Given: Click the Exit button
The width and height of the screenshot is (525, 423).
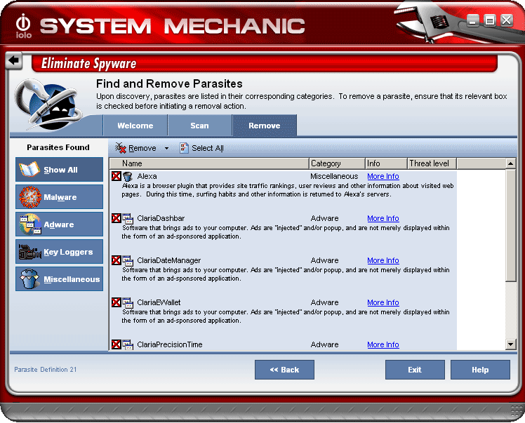Looking at the screenshot, I should coord(415,370).
